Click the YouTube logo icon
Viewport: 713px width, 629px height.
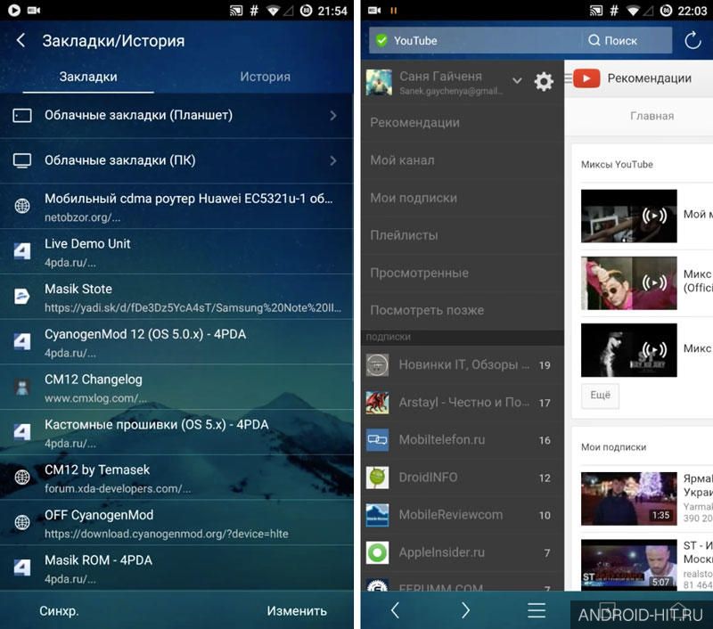tap(586, 78)
